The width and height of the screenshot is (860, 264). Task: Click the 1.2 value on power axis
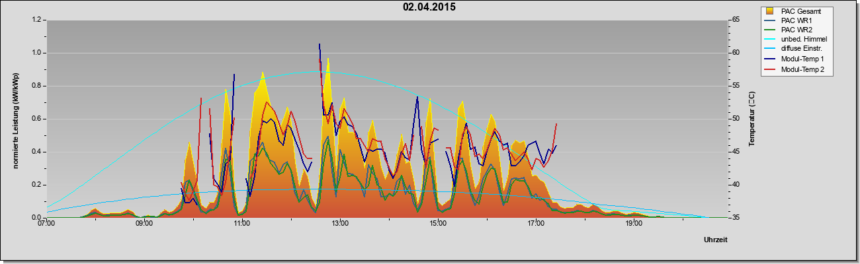37,20
